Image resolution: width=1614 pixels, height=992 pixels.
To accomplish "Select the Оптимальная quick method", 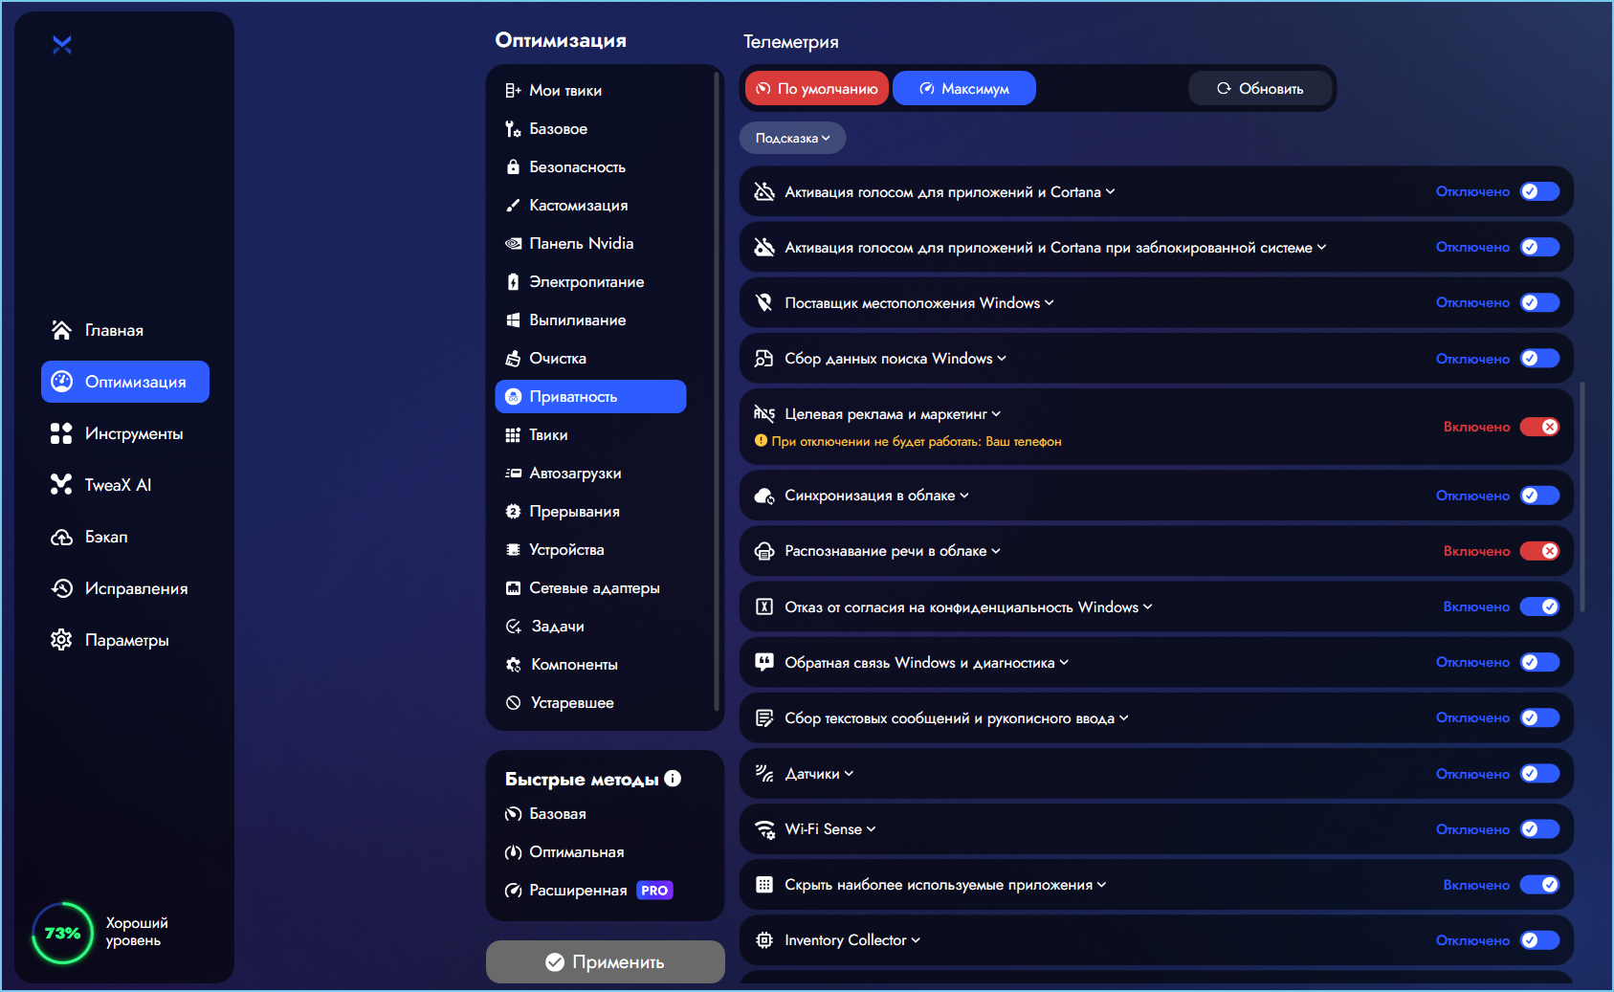I will (x=564, y=852).
